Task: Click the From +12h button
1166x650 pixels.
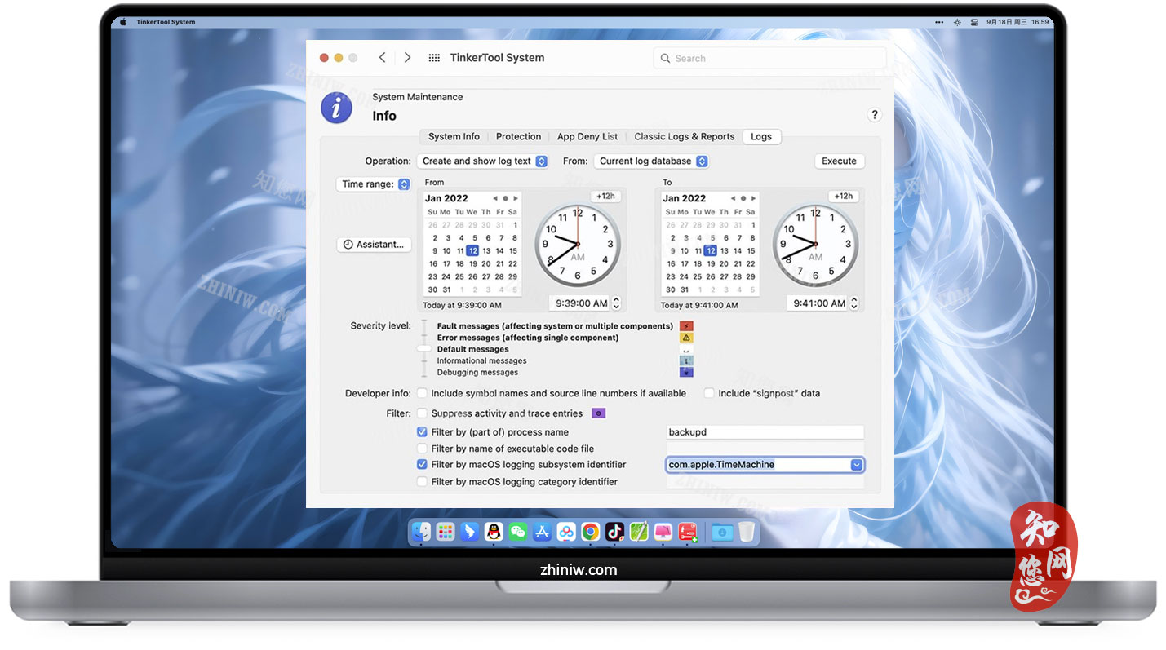Action: [x=605, y=197]
